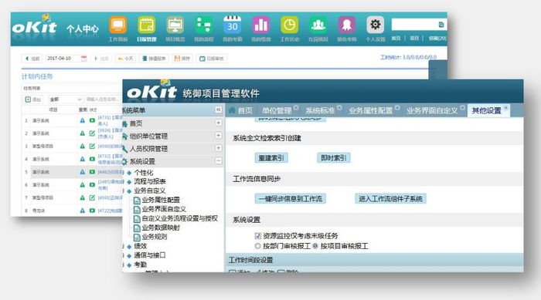Open the orange 工作面板 monitor icon

pos(118,25)
